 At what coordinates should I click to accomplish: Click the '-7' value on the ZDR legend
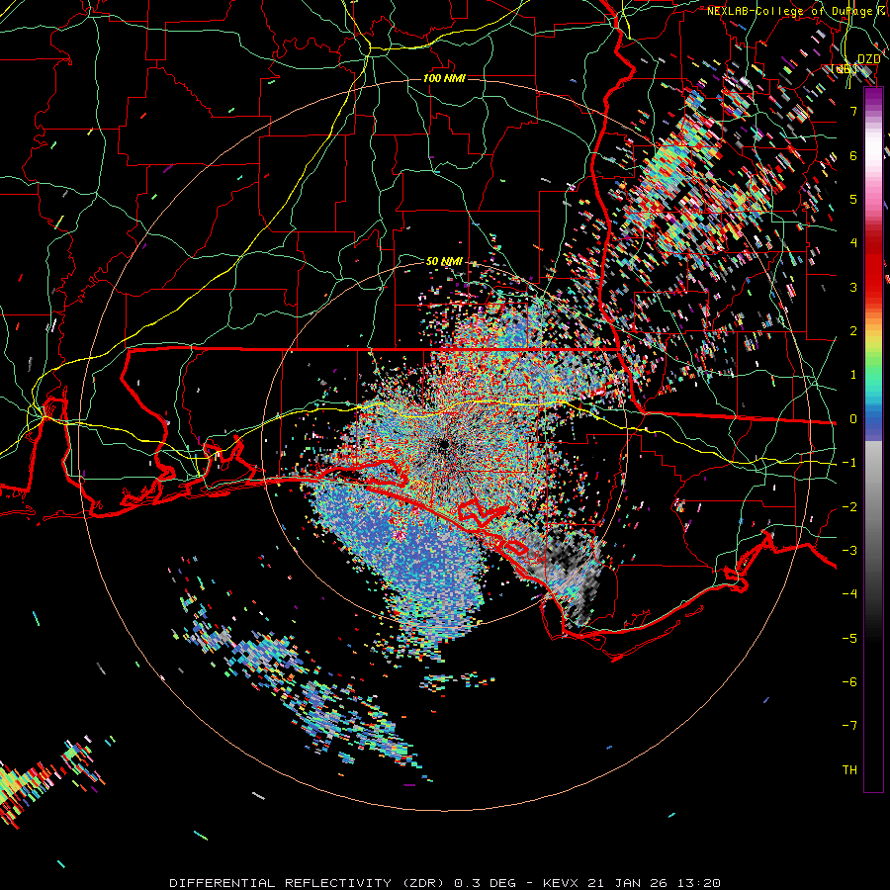point(849,726)
